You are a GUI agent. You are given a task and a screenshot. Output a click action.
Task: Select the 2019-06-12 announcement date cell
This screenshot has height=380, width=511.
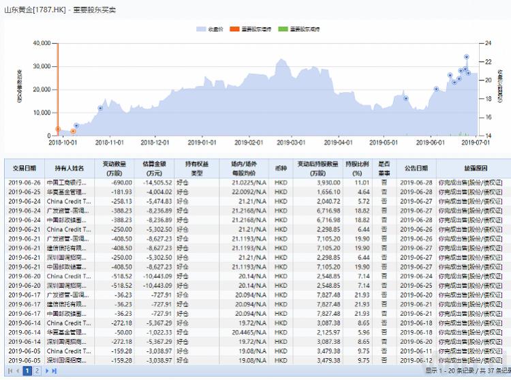click(416, 360)
